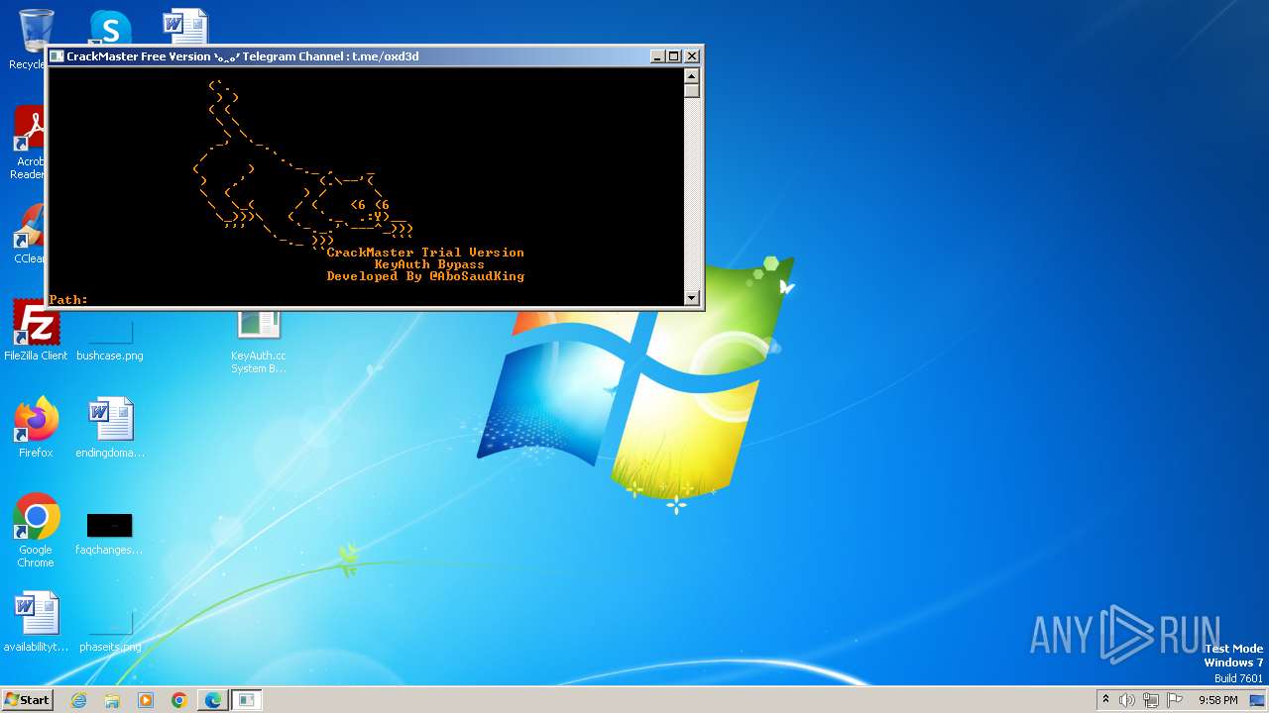Select the CrackMaster app taskbar button

click(247, 700)
